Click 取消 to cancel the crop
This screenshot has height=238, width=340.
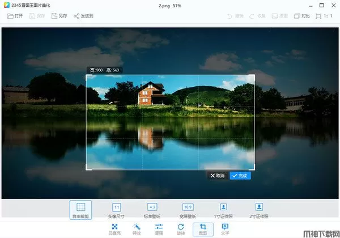pos(218,176)
